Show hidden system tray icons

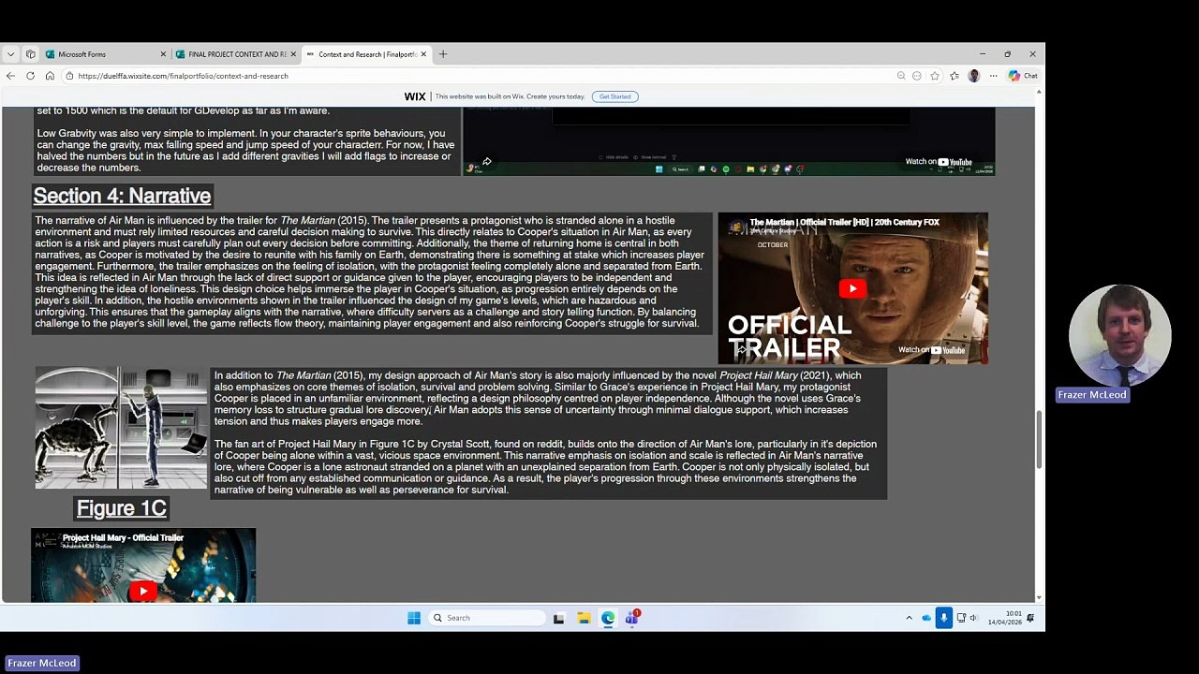coord(909,618)
